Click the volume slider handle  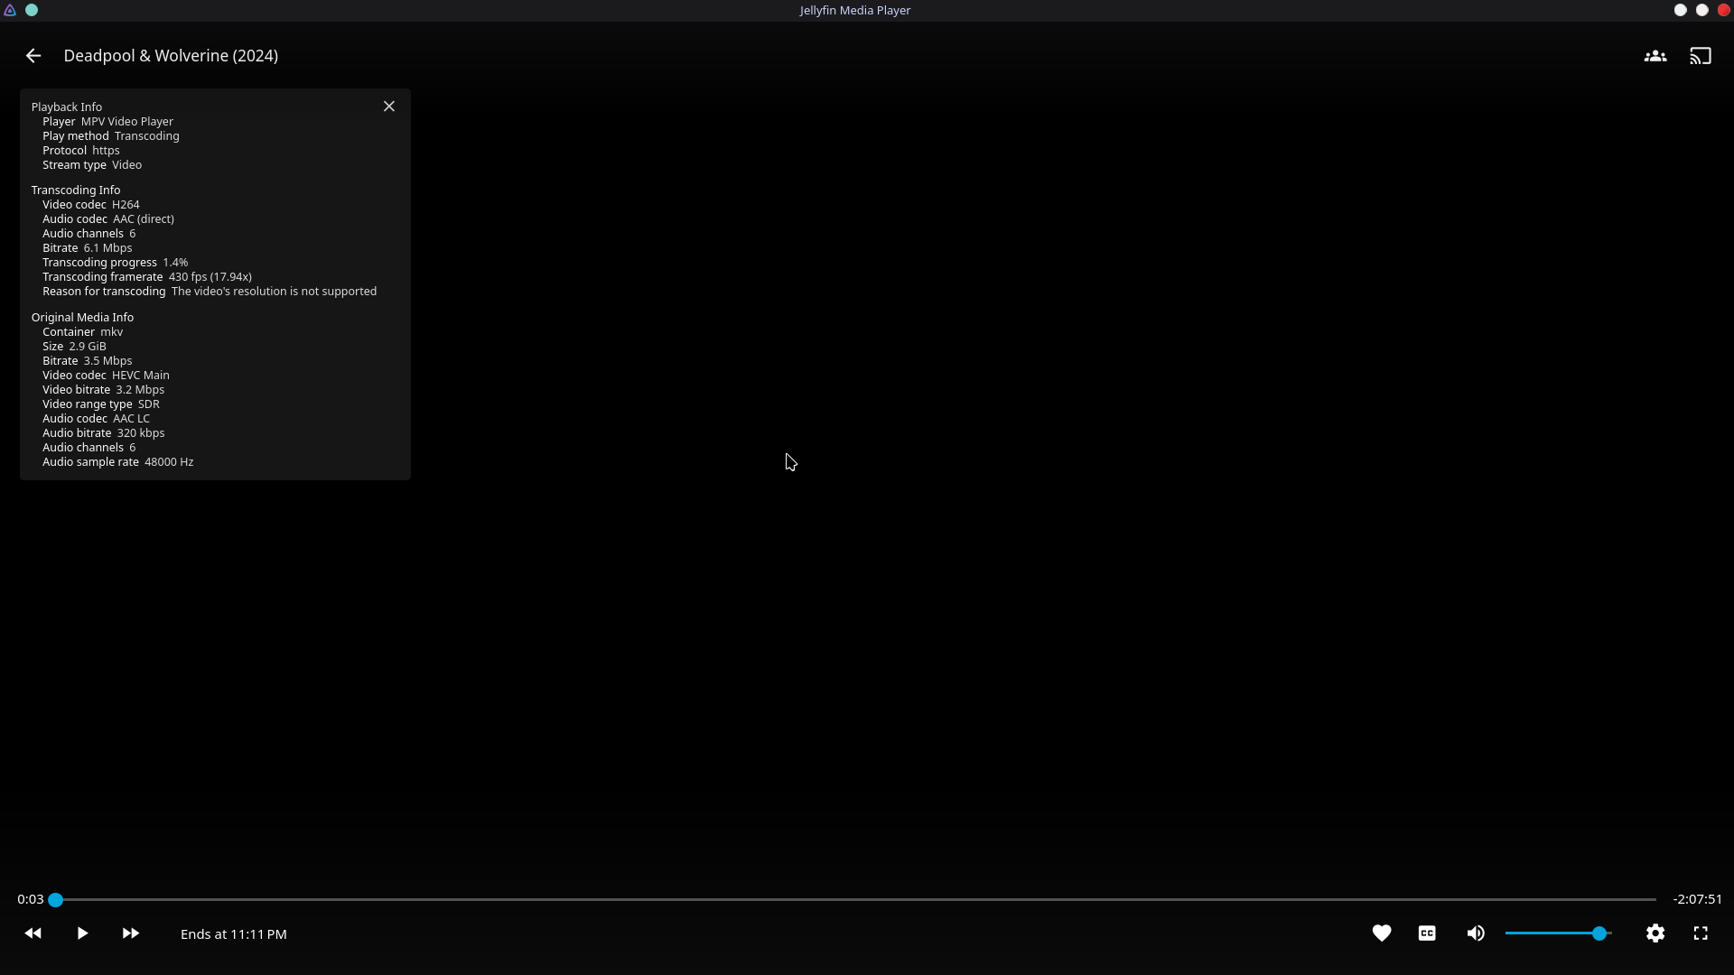pyautogui.click(x=1599, y=933)
